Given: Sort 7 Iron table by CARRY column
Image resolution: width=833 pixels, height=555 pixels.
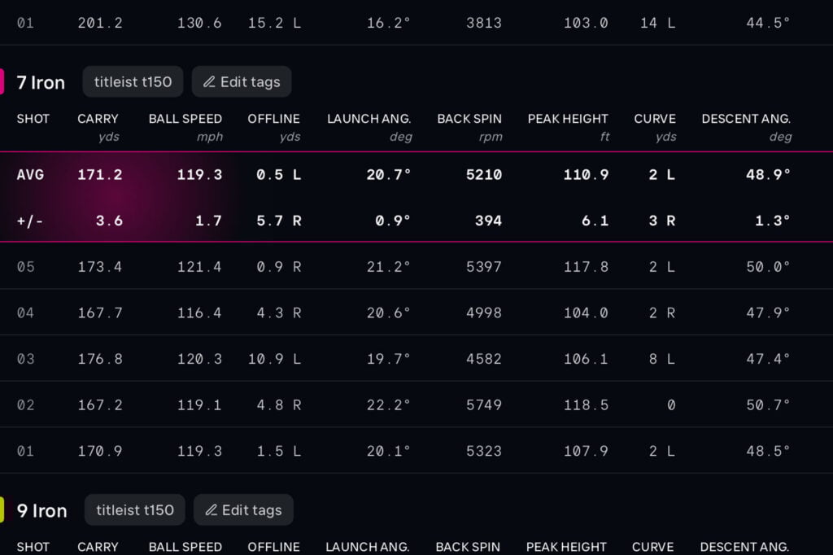Looking at the screenshot, I should coord(98,119).
